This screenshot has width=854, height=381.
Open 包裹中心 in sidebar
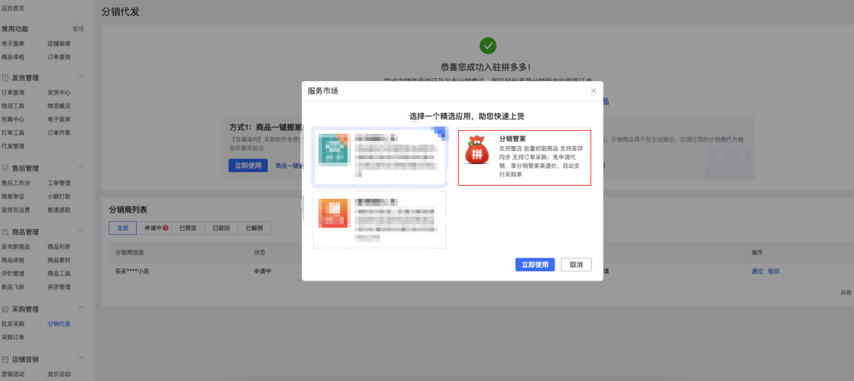click(13, 119)
